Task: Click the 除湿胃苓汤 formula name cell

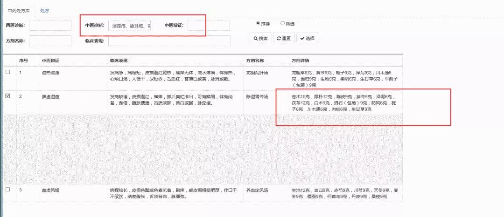Action: pos(257,97)
